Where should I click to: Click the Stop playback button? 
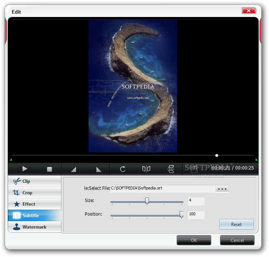tap(49, 169)
